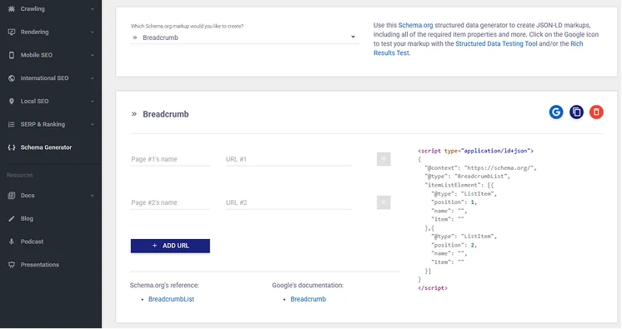Open the BreadcrumbList reference link

point(172,299)
